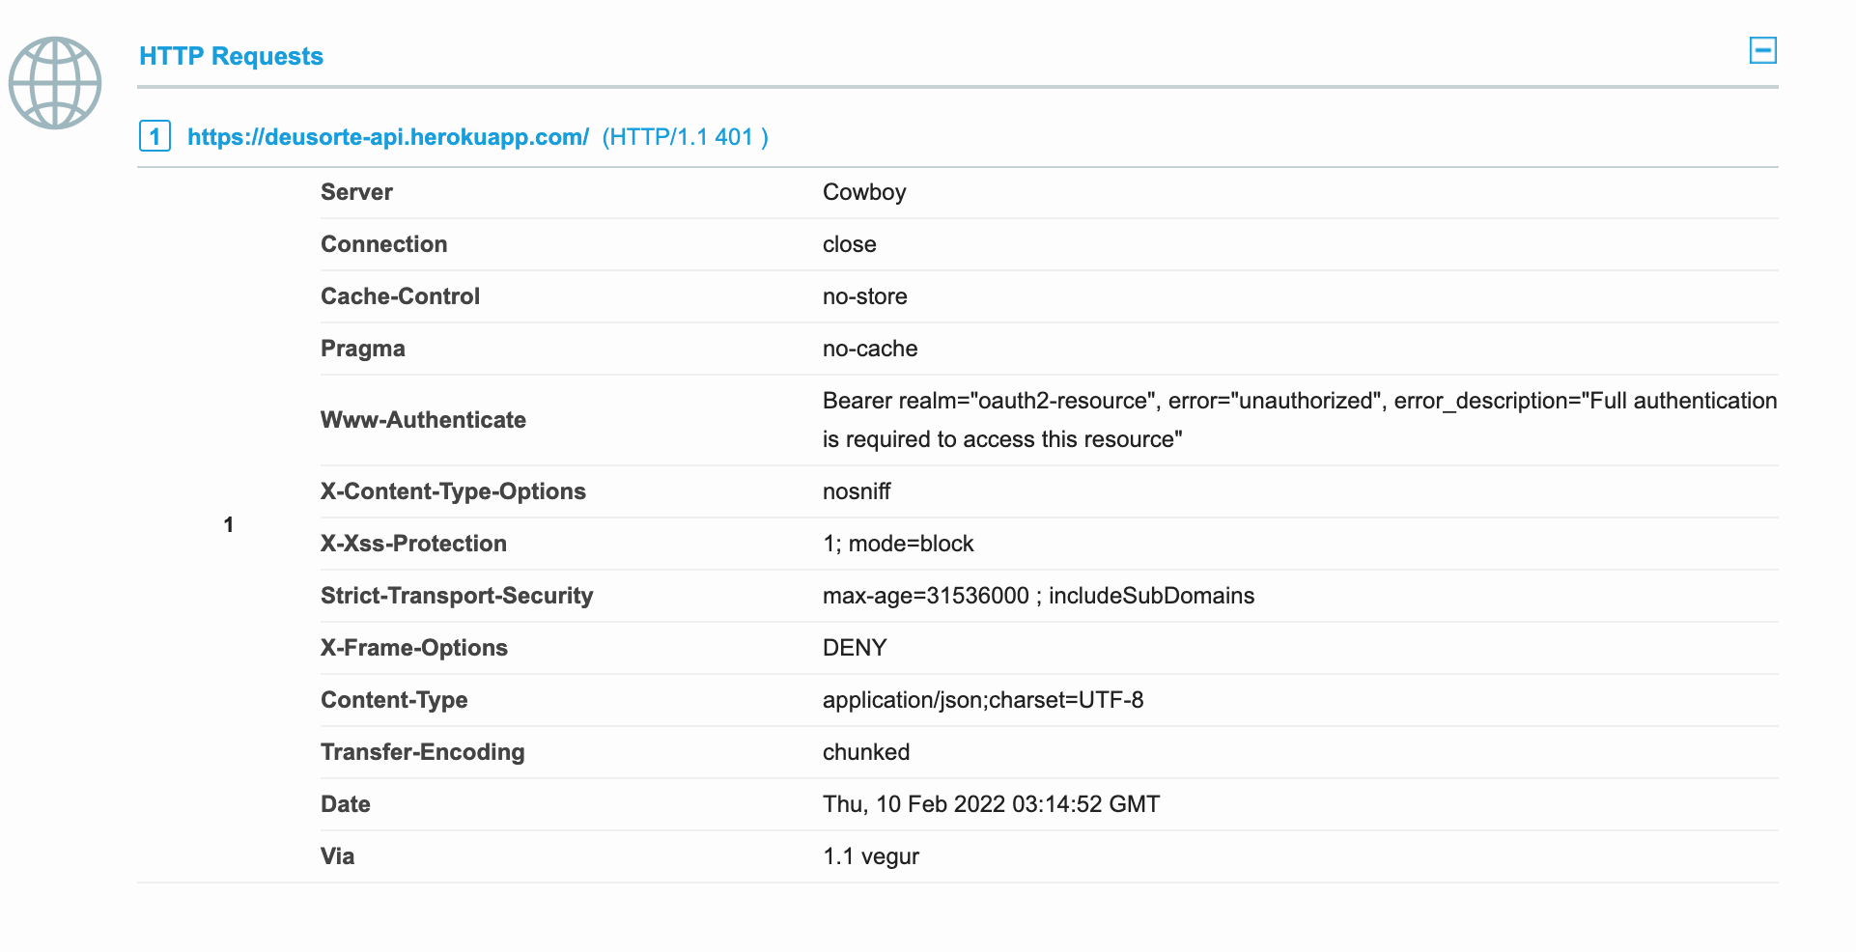Viewport: 1856px width, 952px height.
Task: Click the X-Content-Type-Options label
Action: pos(453,491)
